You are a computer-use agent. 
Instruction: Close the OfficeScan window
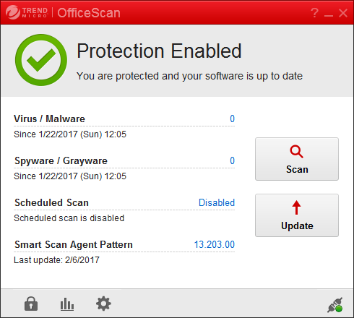tap(343, 13)
